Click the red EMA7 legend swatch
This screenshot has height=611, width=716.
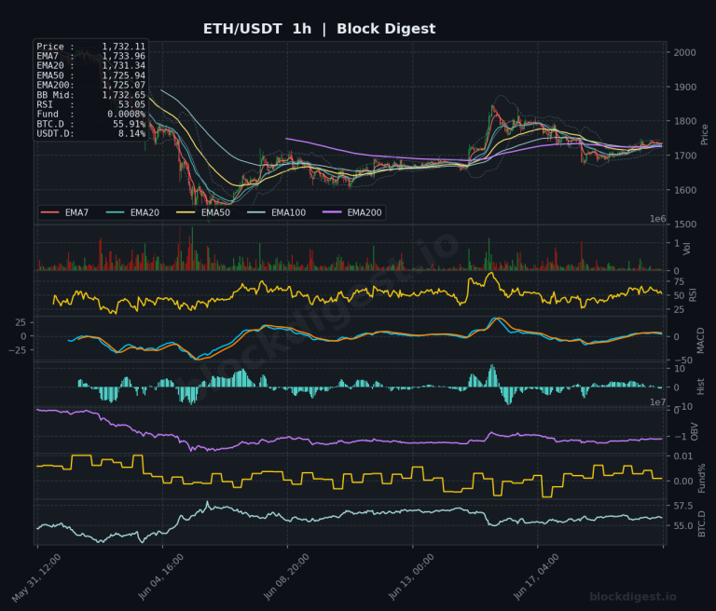[49, 212]
